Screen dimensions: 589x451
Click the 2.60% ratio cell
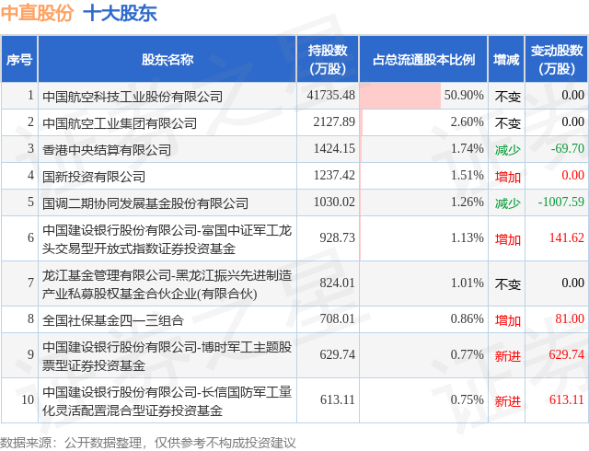pyautogui.click(x=423, y=122)
